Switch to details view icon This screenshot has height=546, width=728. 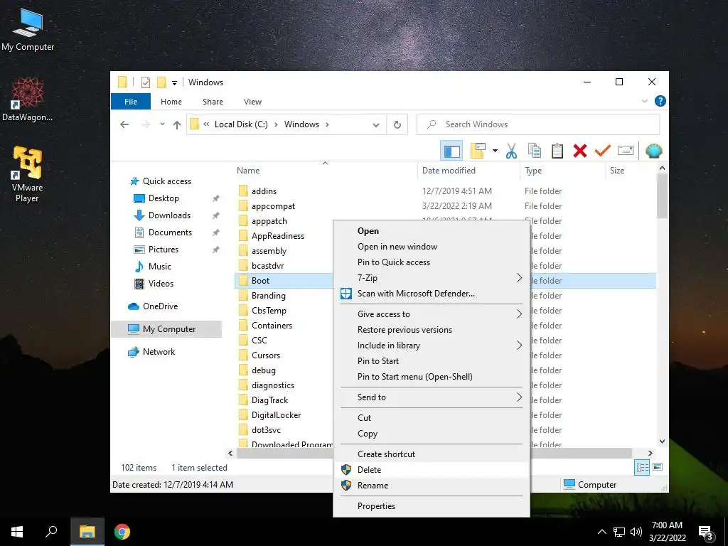642,468
